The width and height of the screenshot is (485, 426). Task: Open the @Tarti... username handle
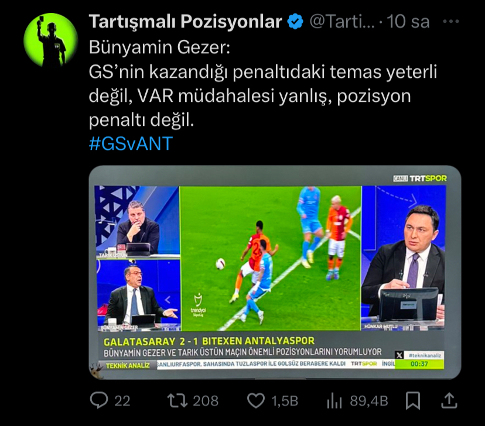pos(342,22)
